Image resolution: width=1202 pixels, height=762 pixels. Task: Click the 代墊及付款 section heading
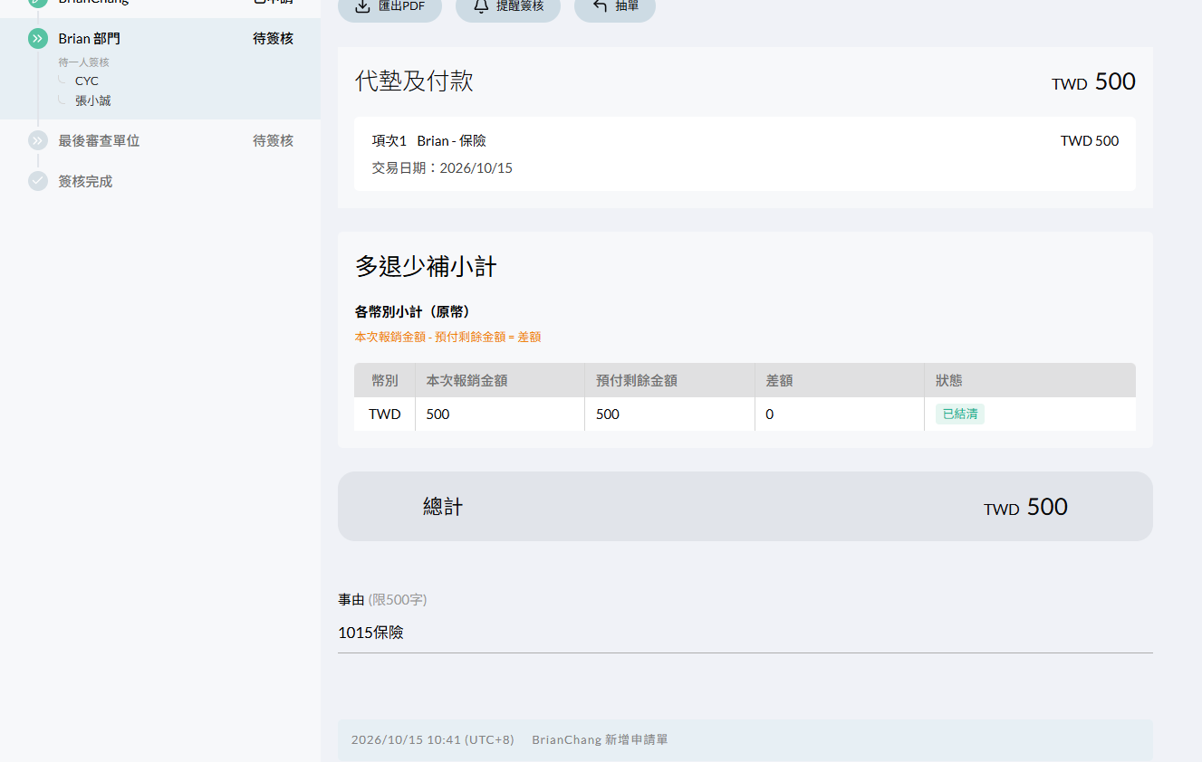pyautogui.click(x=414, y=81)
